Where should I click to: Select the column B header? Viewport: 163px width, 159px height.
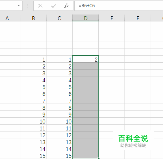click(33, 18)
